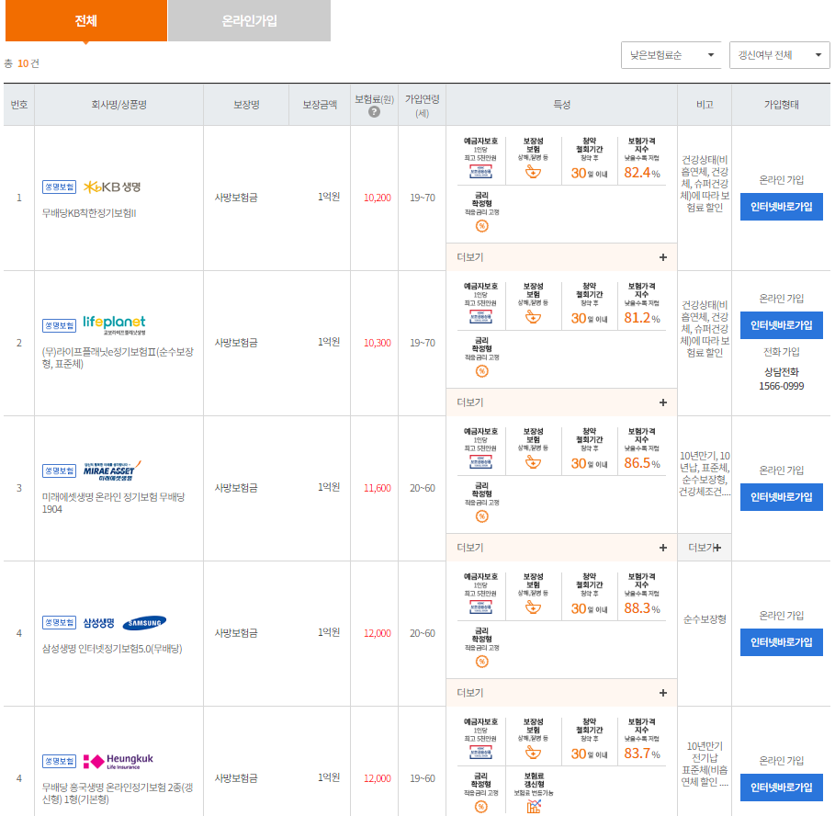Image resolution: width=835 pixels, height=816 pixels.
Task: Click the Mirae Asset logo
Action: coord(112,470)
